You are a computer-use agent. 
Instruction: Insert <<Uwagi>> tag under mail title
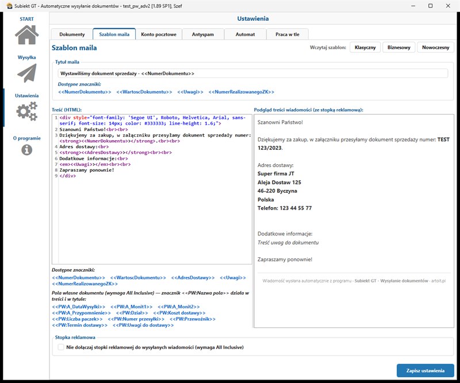point(190,92)
